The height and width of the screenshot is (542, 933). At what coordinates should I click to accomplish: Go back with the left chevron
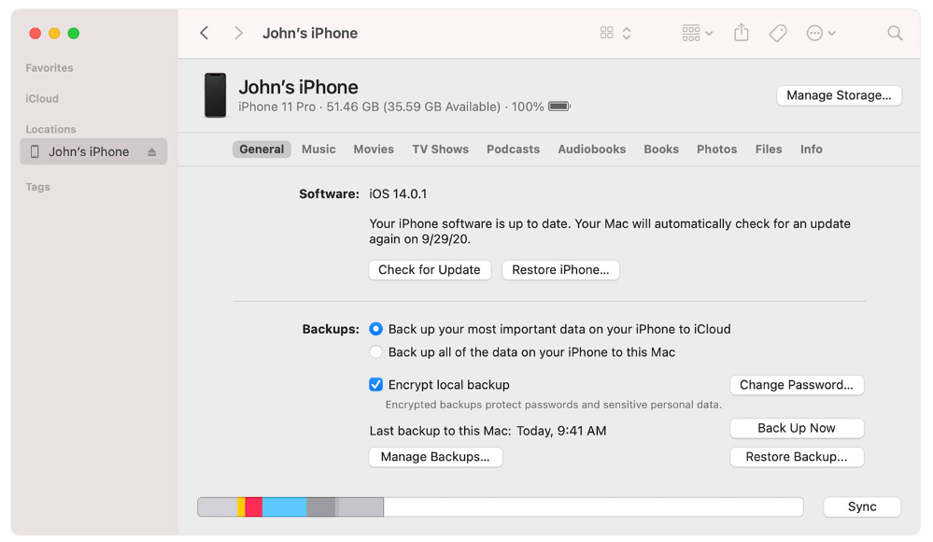point(205,33)
